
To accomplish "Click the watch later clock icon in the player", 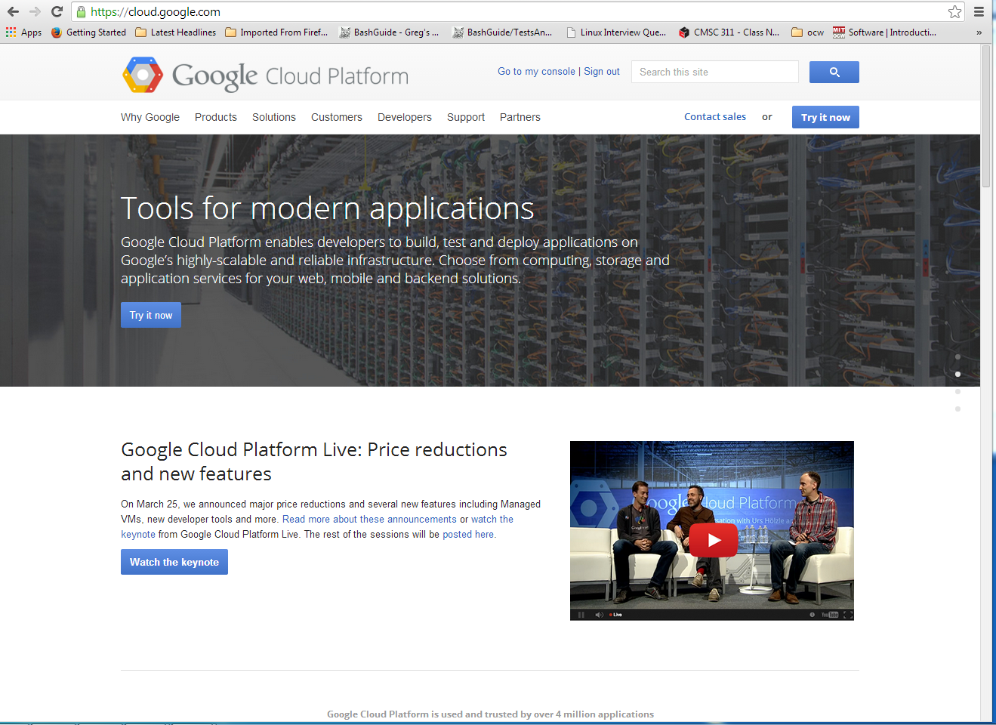I will tap(813, 615).
